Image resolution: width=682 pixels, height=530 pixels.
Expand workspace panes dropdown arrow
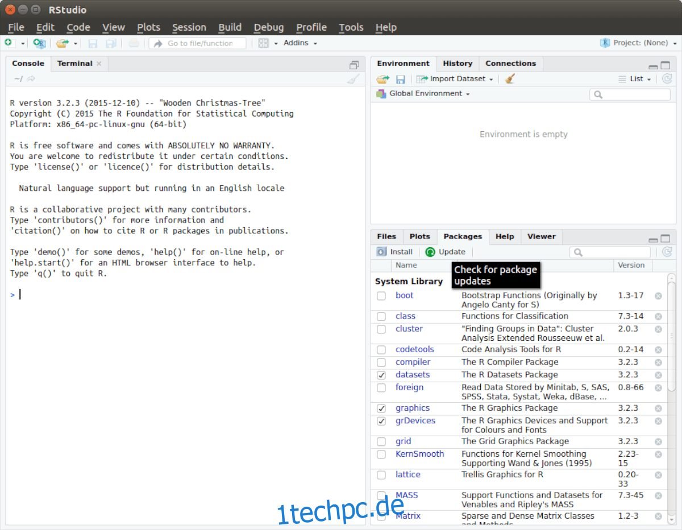point(276,43)
